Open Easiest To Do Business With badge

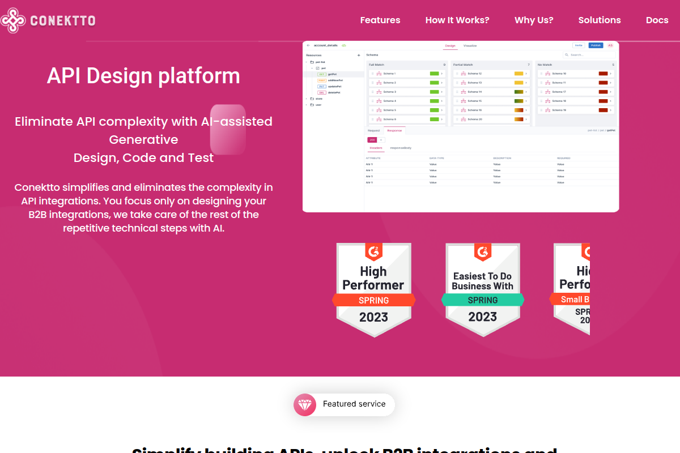pos(483,289)
